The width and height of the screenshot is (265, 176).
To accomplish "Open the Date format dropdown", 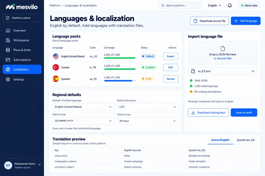I will 83,121.
